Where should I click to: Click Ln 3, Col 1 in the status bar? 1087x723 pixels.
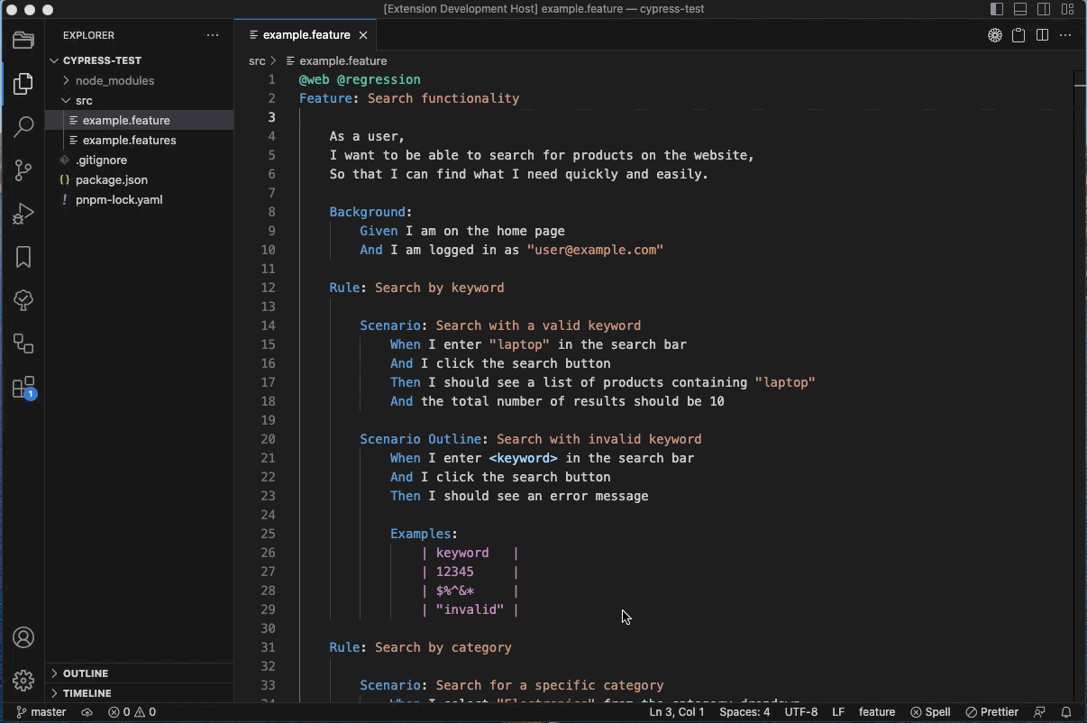(677, 712)
